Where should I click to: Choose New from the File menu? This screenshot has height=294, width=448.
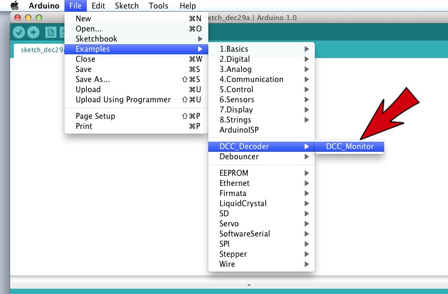tap(136, 19)
